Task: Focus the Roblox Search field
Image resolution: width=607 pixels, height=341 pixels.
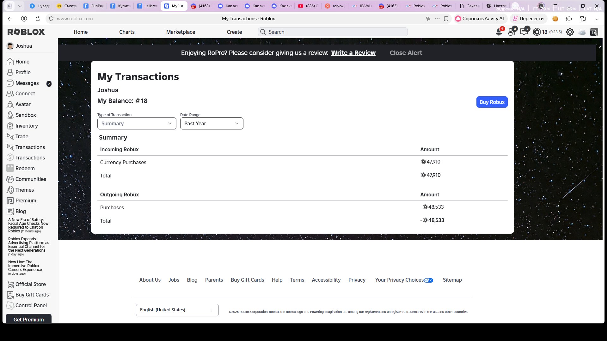Action: tap(333, 32)
